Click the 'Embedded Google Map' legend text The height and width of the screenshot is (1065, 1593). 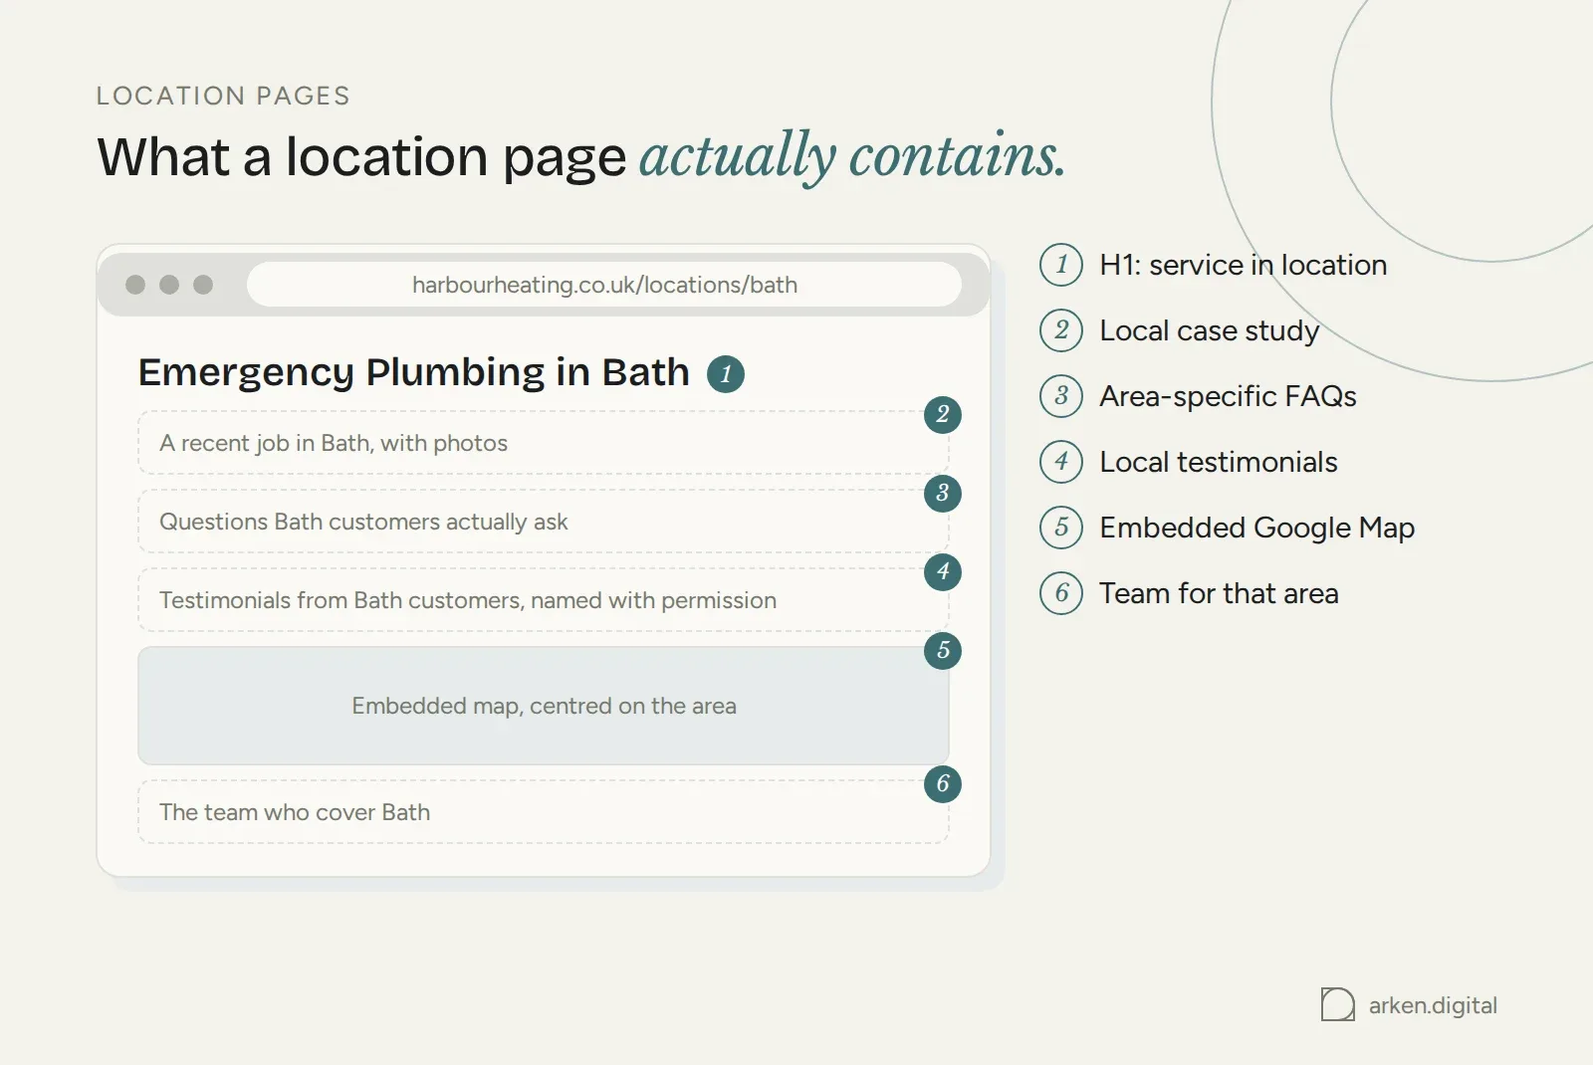tap(1256, 528)
